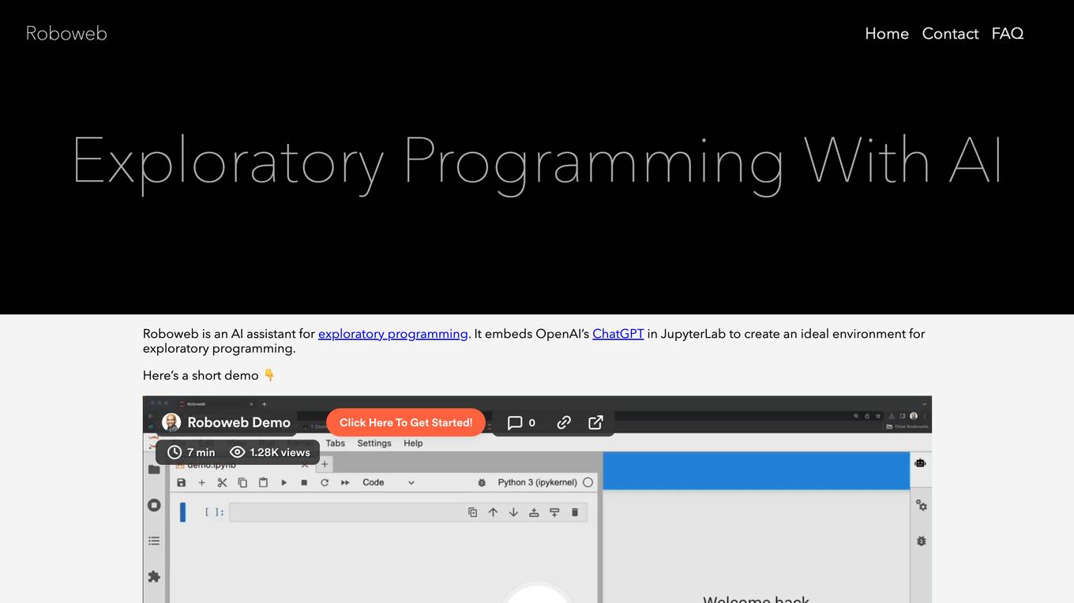Insert a cell below using the cell toolbar
Viewport: 1074px width, 603px height.
pyautogui.click(x=554, y=512)
